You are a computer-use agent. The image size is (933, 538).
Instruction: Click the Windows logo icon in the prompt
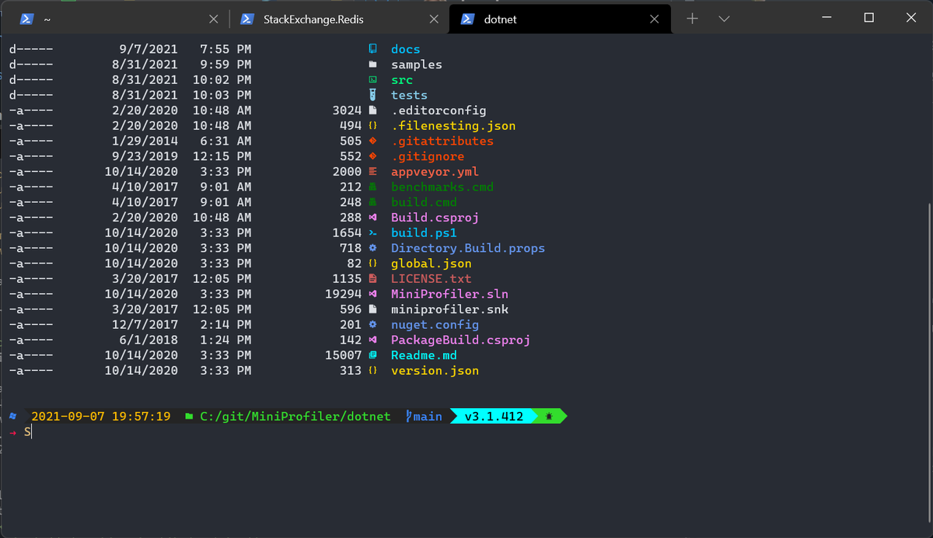pyautogui.click(x=12, y=416)
